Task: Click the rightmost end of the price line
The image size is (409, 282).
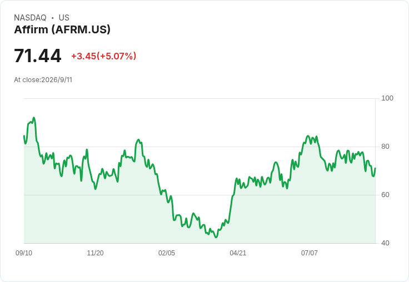Action: (375, 168)
